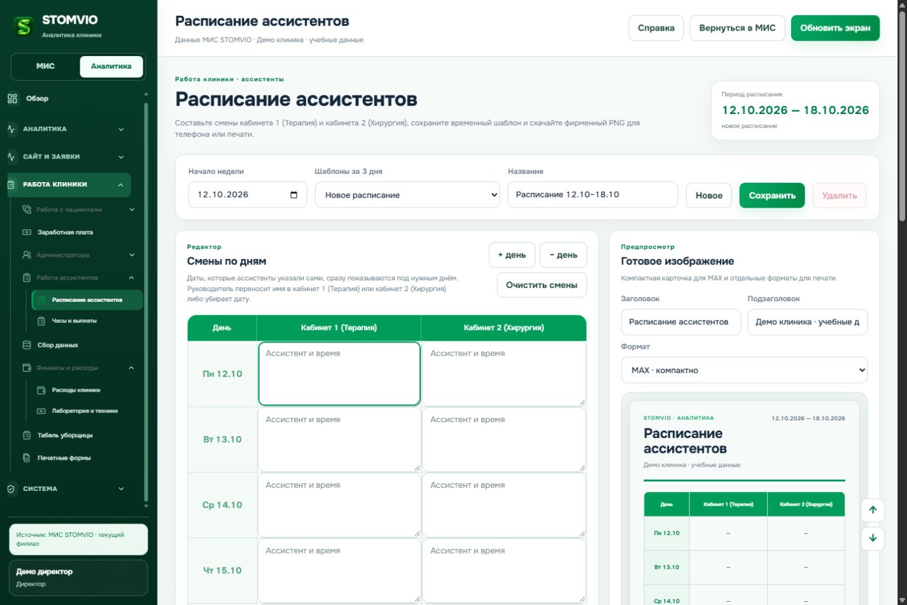The width and height of the screenshot is (907, 605).
Task: Click the Обновить экран button
Action: coord(835,28)
